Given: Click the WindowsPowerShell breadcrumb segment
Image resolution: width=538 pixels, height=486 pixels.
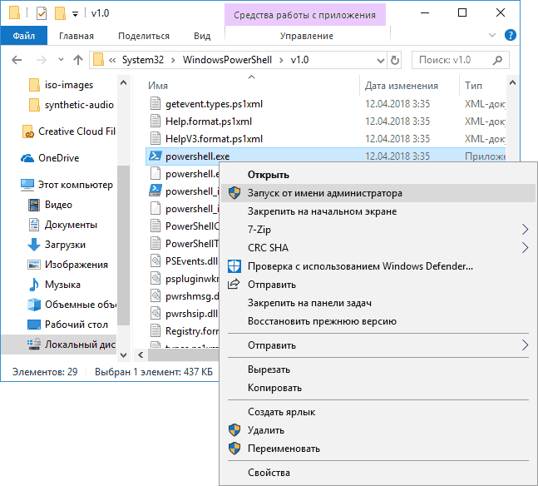Looking at the screenshot, I should click(x=227, y=60).
